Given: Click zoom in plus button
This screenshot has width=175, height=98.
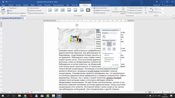Looking at the screenshot, I should (x=169, y=92).
